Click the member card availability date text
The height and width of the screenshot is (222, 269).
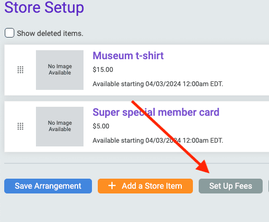158,141
